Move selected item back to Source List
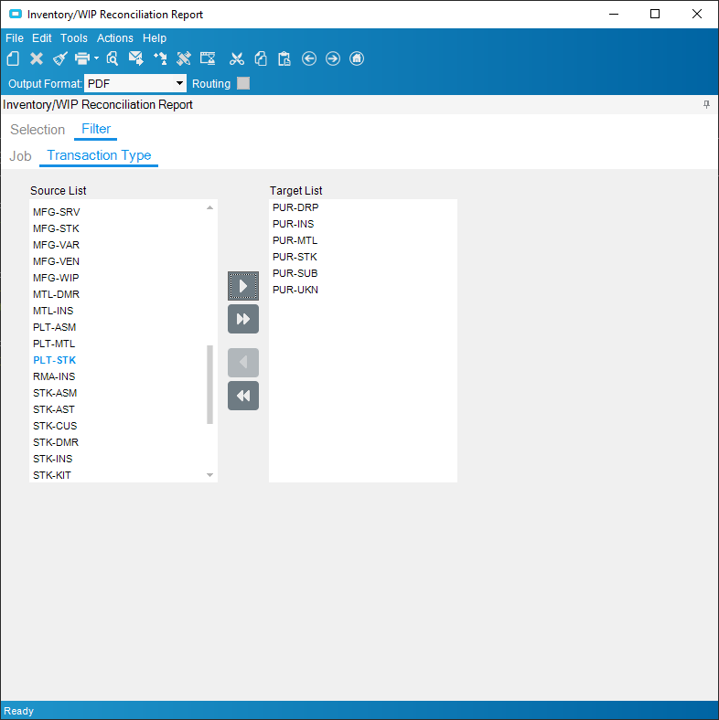 (243, 363)
